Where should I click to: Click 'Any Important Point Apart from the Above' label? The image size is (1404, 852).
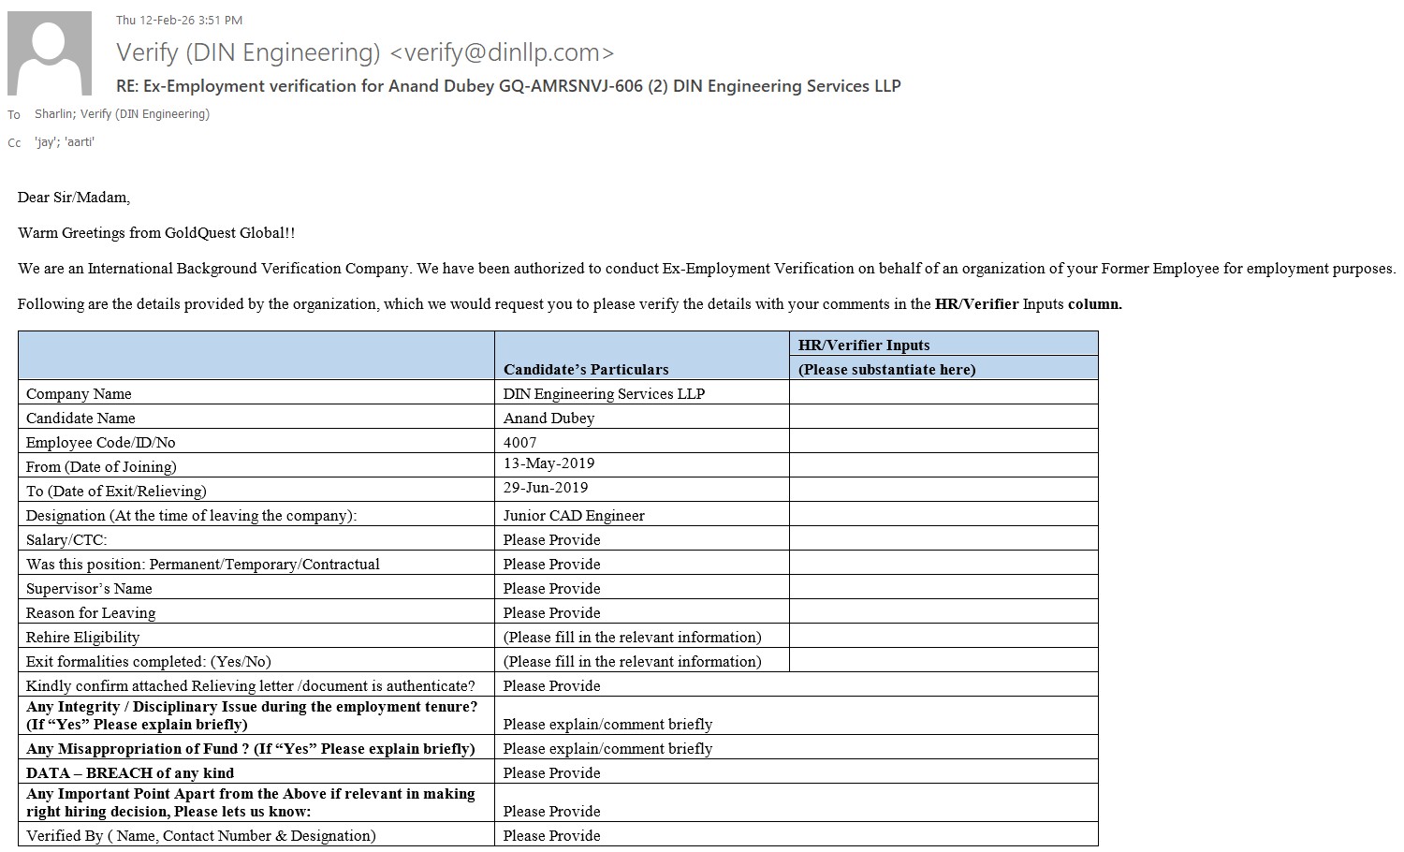coord(251,802)
